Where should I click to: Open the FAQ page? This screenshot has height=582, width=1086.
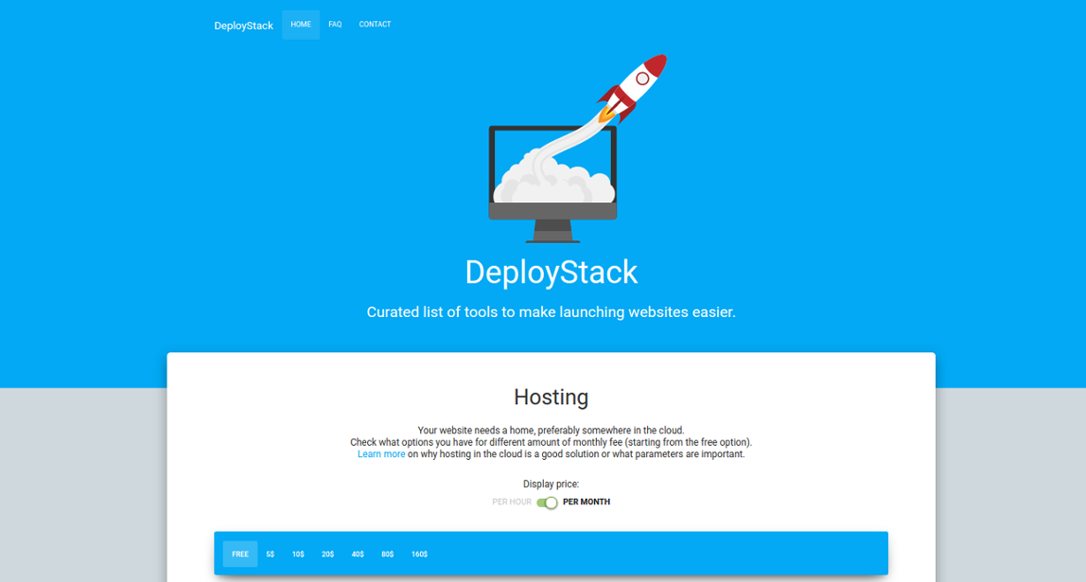tap(335, 24)
